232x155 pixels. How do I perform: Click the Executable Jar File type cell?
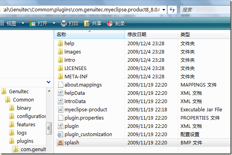(x=201, y=109)
